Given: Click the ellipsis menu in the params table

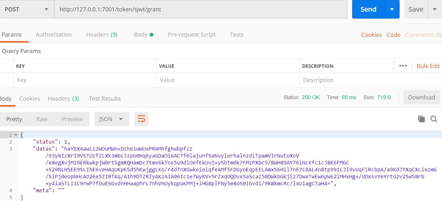Looking at the screenshot, I should pos(403,66).
